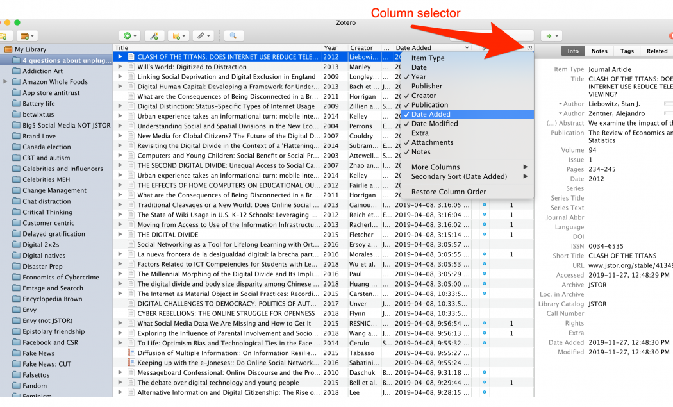This screenshot has height=407, width=673.
Task: Select the Epistolary friendship collection
Action: 54,331
